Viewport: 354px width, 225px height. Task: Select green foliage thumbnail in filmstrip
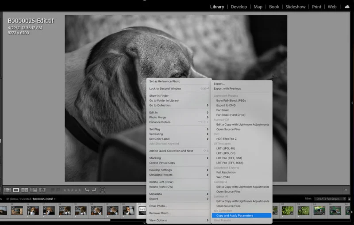pos(288,210)
